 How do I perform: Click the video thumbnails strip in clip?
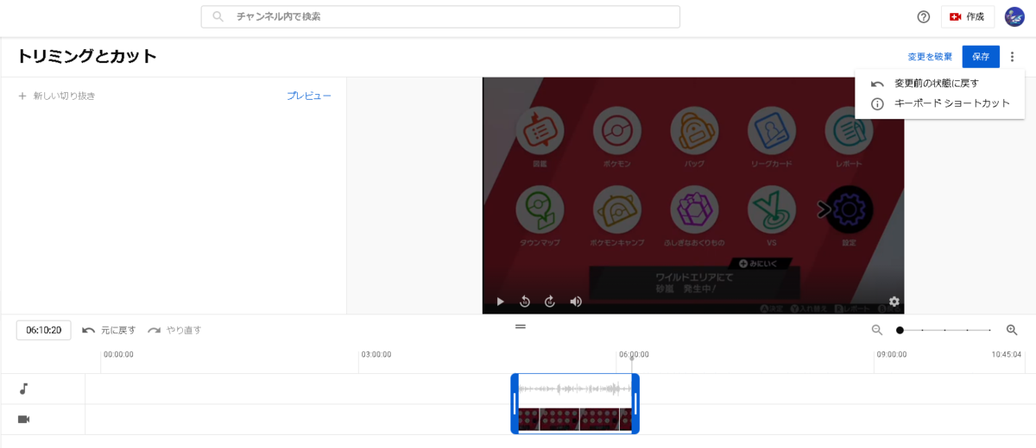click(x=575, y=420)
